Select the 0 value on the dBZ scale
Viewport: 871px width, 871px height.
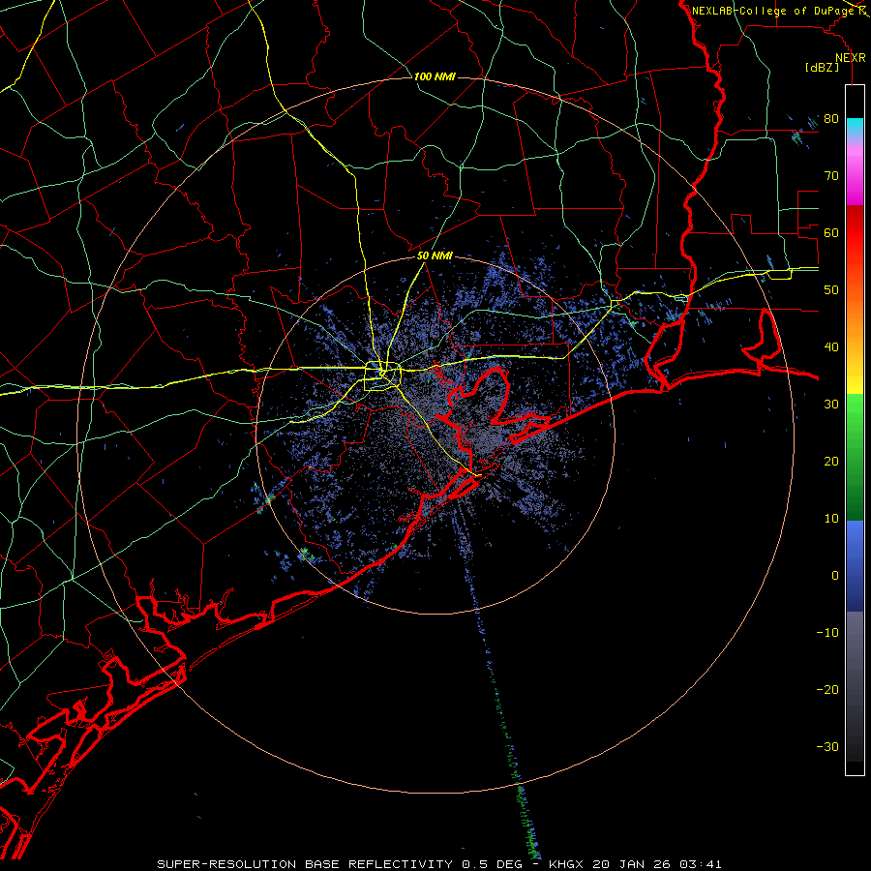835,576
